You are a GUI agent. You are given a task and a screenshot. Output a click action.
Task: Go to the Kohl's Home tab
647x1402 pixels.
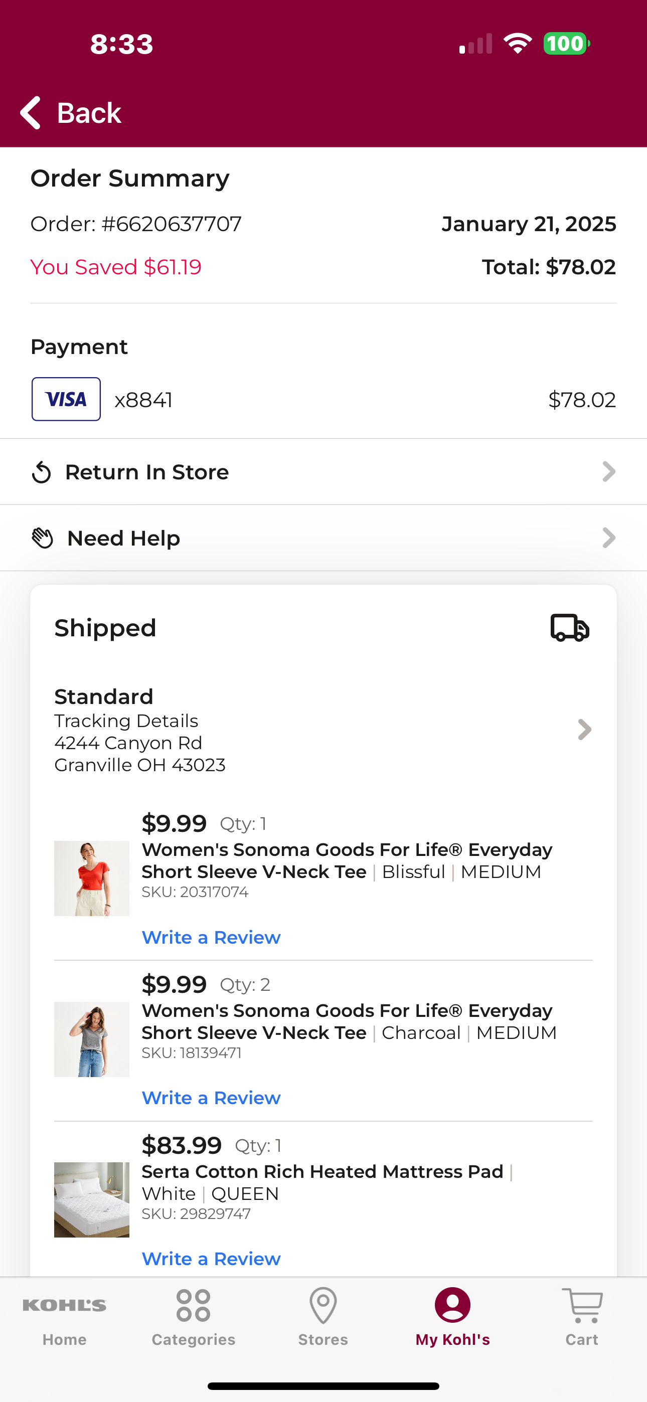[x=64, y=1317]
